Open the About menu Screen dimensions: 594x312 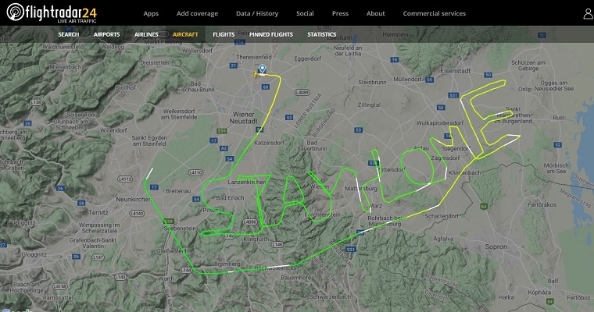pos(375,13)
